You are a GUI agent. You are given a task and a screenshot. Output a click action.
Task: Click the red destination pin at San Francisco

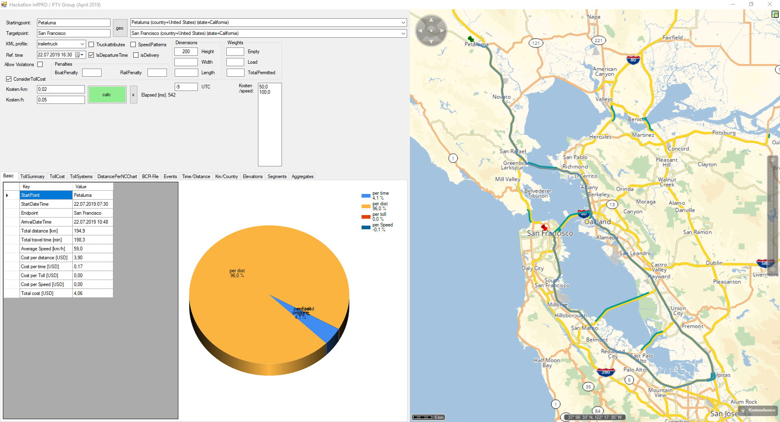click(x=544, y=228)
